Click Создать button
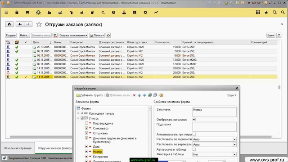Image resolution: width=288 pixels, height=162 pixels. (x=11, y=35)
